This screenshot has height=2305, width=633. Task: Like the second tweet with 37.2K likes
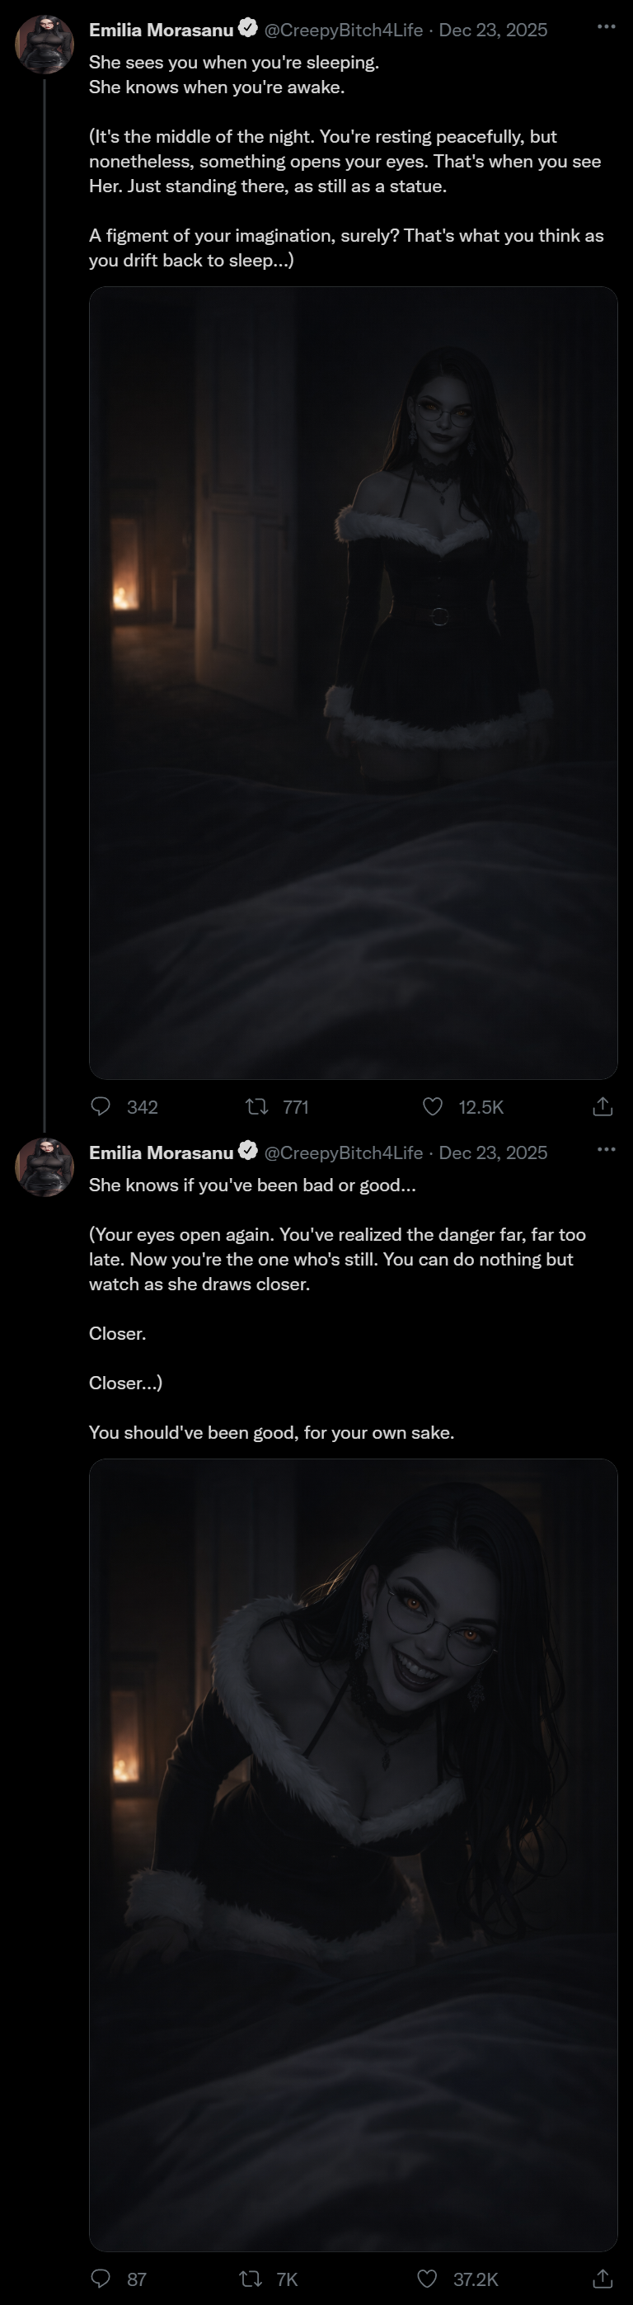428,2278
